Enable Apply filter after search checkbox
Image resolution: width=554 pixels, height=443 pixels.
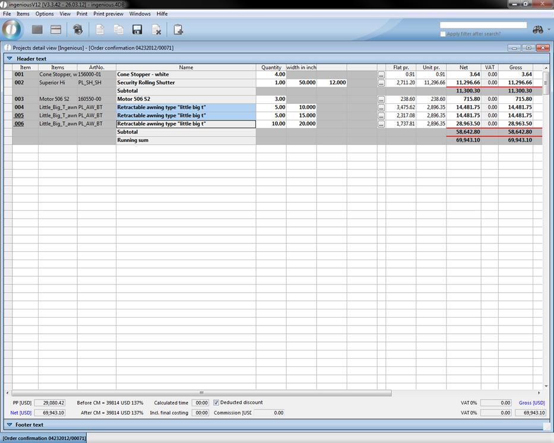443,34
